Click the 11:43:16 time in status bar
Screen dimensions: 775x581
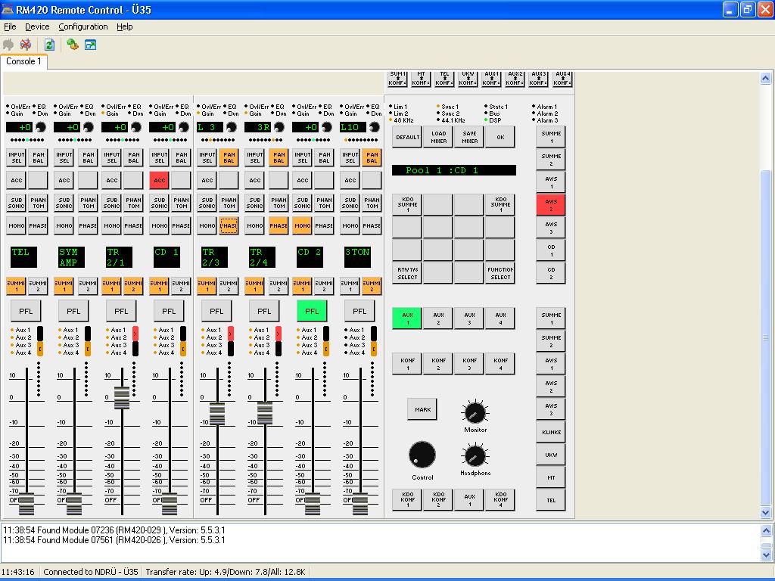click(x=18, y=572)
